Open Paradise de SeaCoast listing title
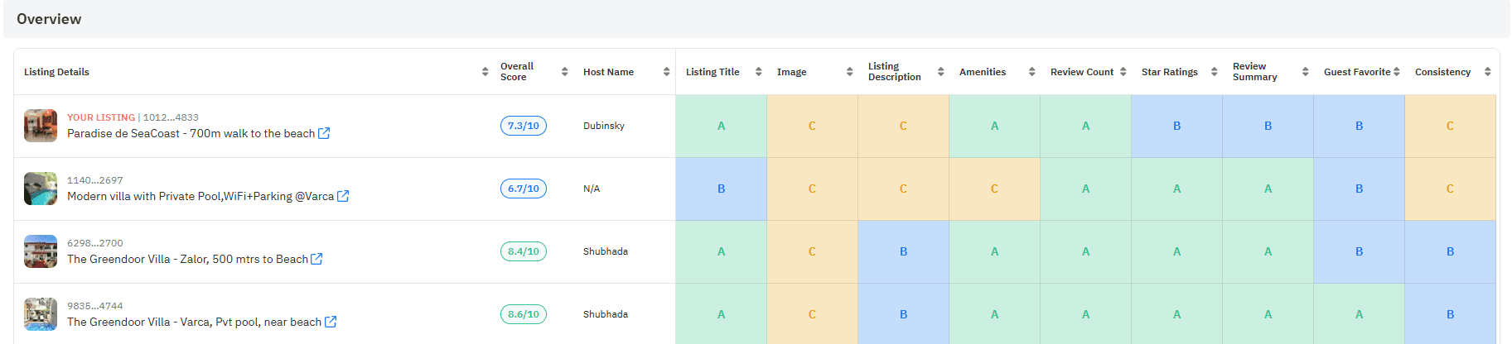This screenshot has width=1512, height=344. (x=191, y=133)
